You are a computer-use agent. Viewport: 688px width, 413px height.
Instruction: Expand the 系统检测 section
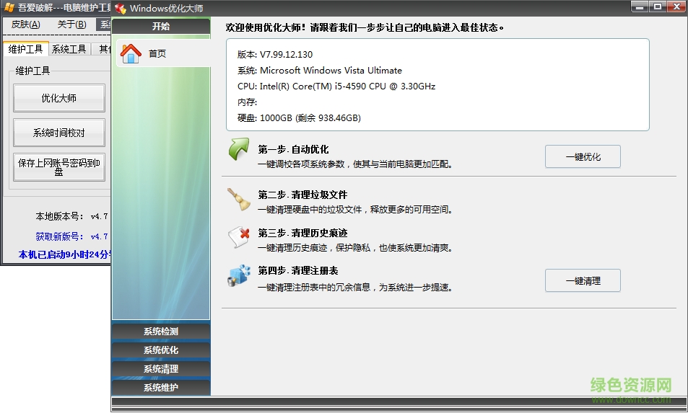coord(161,332)
